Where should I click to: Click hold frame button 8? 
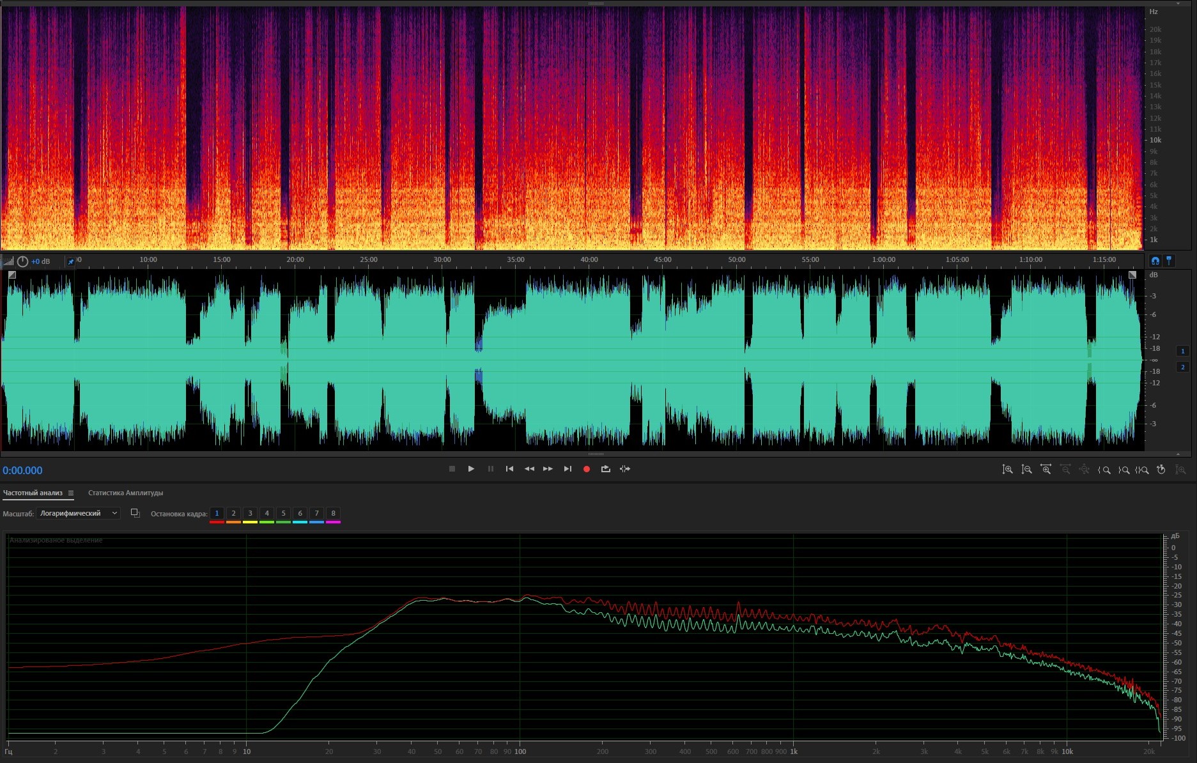coord(333,513)
